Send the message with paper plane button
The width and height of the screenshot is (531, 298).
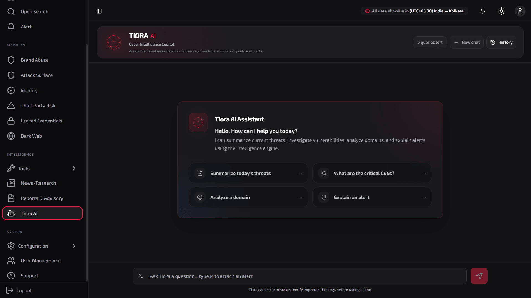[479, 276]
